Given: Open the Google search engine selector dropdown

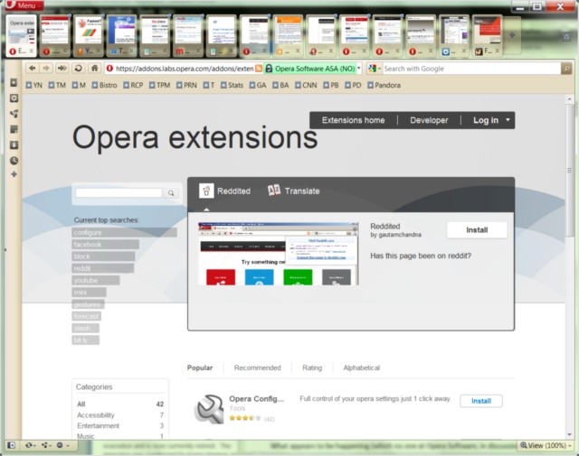Looking at the screenshot, I should [375, 69].
